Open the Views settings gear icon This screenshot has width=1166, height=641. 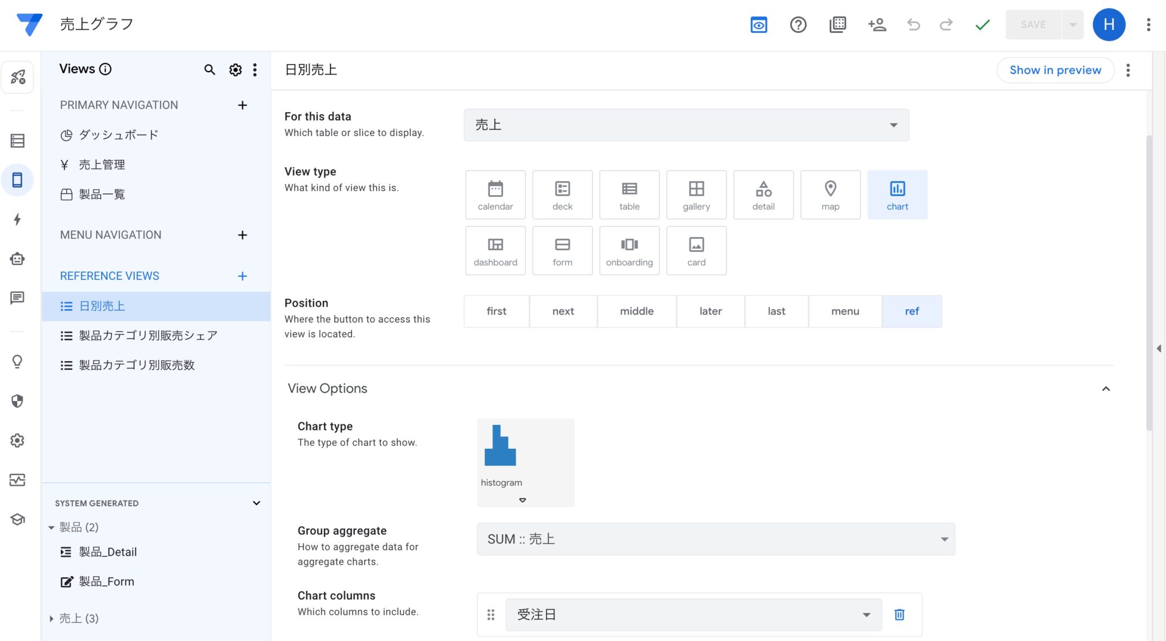click(x=235, y=69)
